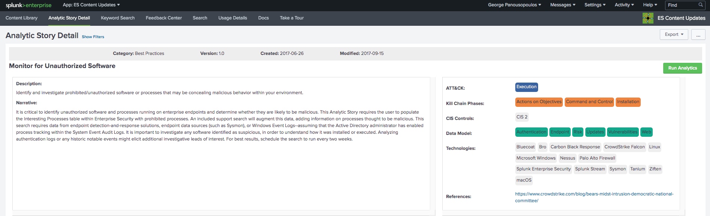Select the Analytic Story Detail tab
The image size is (710, 216).
[x=69, y=18]
